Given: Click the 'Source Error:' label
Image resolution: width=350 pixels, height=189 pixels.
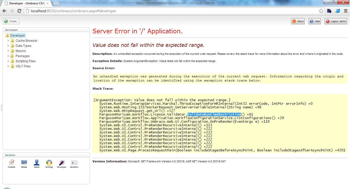Looking at the screenshot, I should point(104,68).
